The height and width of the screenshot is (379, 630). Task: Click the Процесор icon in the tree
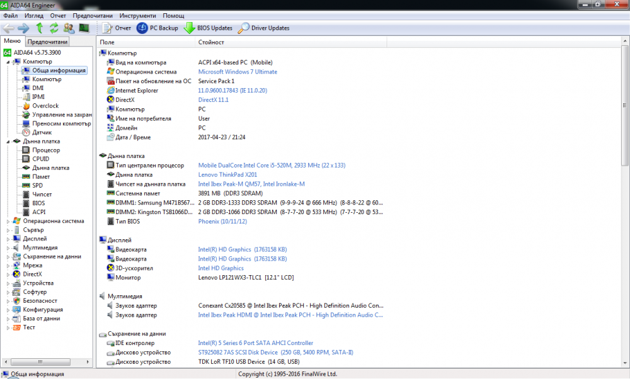26,150
